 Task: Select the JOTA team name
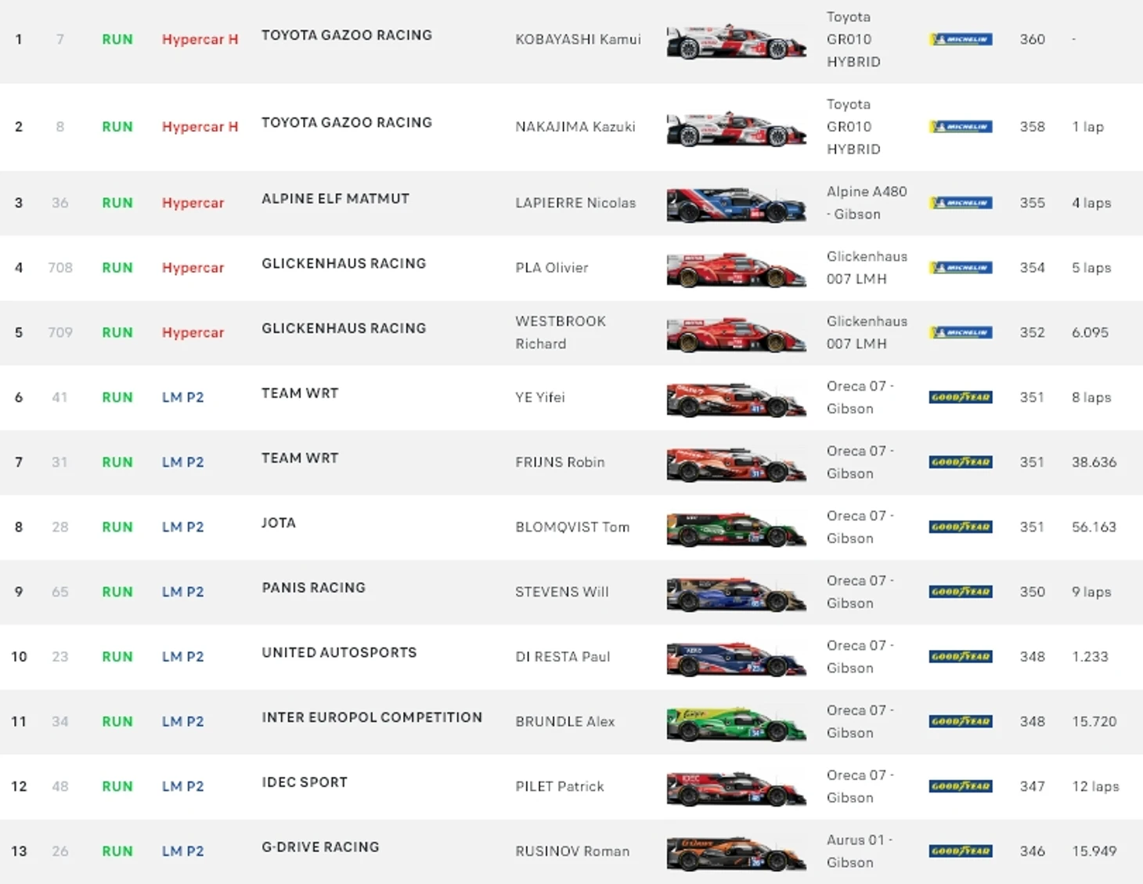279,523
